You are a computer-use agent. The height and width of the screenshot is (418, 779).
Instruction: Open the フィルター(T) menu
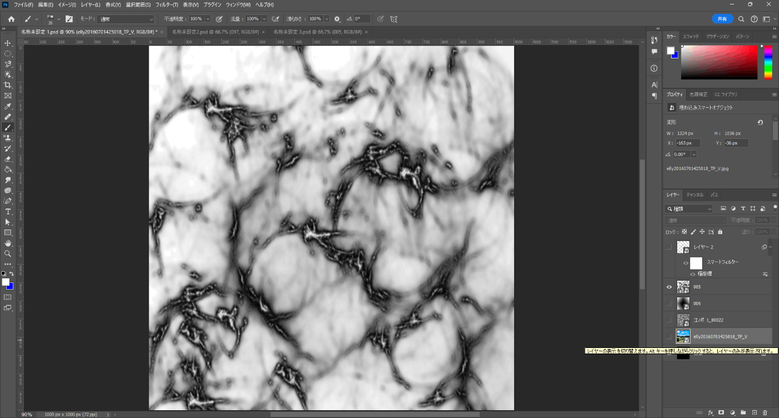[x=166, y=4]
